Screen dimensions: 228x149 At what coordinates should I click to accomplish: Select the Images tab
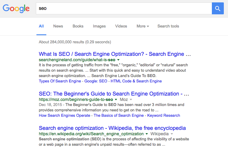click(x=99, y=26)
